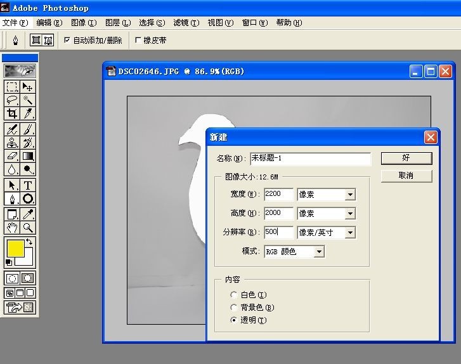Open the resolution units 像素/英寸 dropdown
Image resolution: width=461 pixels, height=364 pixels.
click(x=350, y=233)
